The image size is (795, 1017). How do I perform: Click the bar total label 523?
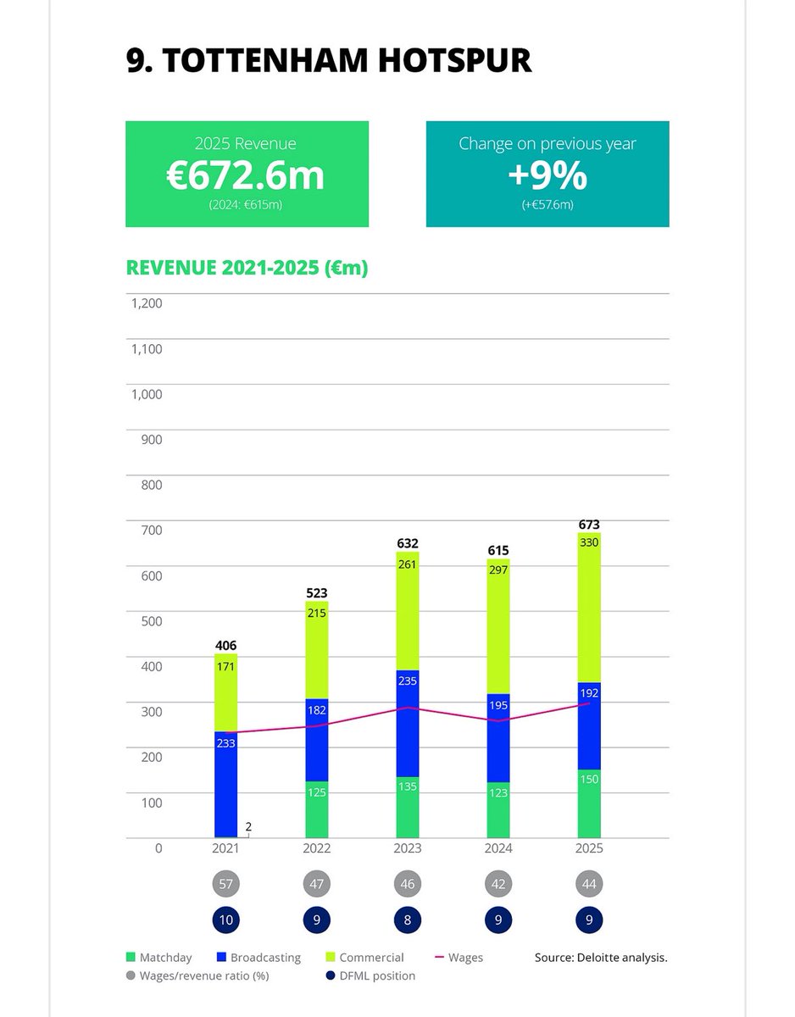(317, 592)
